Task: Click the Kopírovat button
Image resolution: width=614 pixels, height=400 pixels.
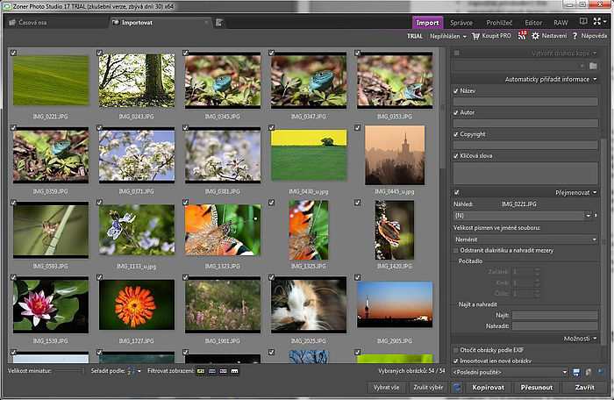Action: click(x=487, y=387)
